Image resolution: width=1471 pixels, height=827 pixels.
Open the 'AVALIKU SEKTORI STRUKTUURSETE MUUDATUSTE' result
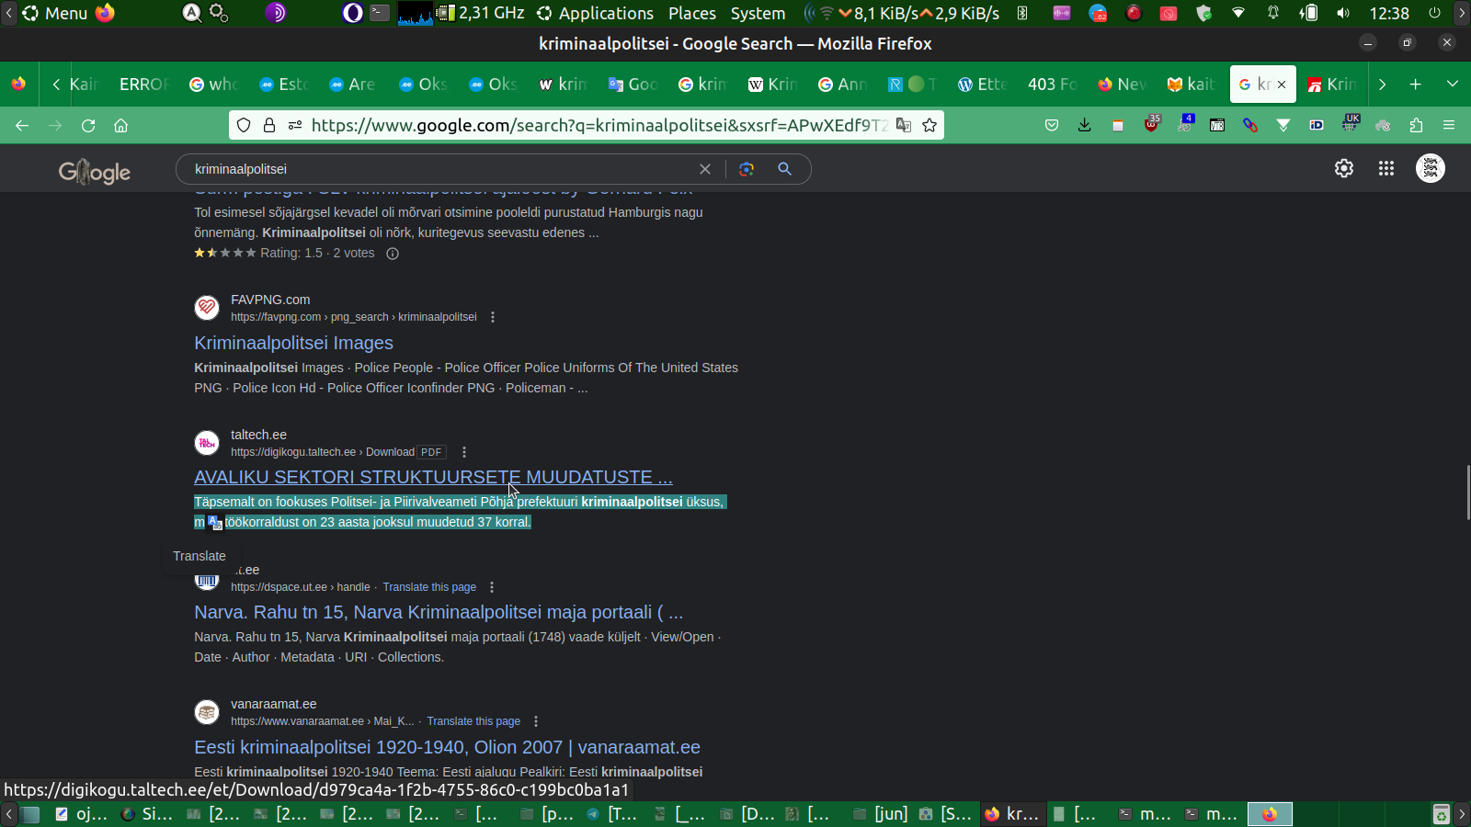click(433, 477)
